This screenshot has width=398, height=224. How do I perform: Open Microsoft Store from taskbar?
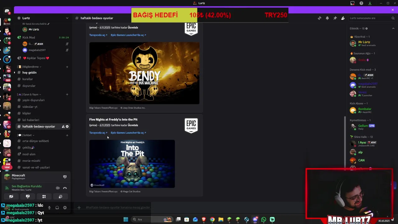click(x=187, y=219)
